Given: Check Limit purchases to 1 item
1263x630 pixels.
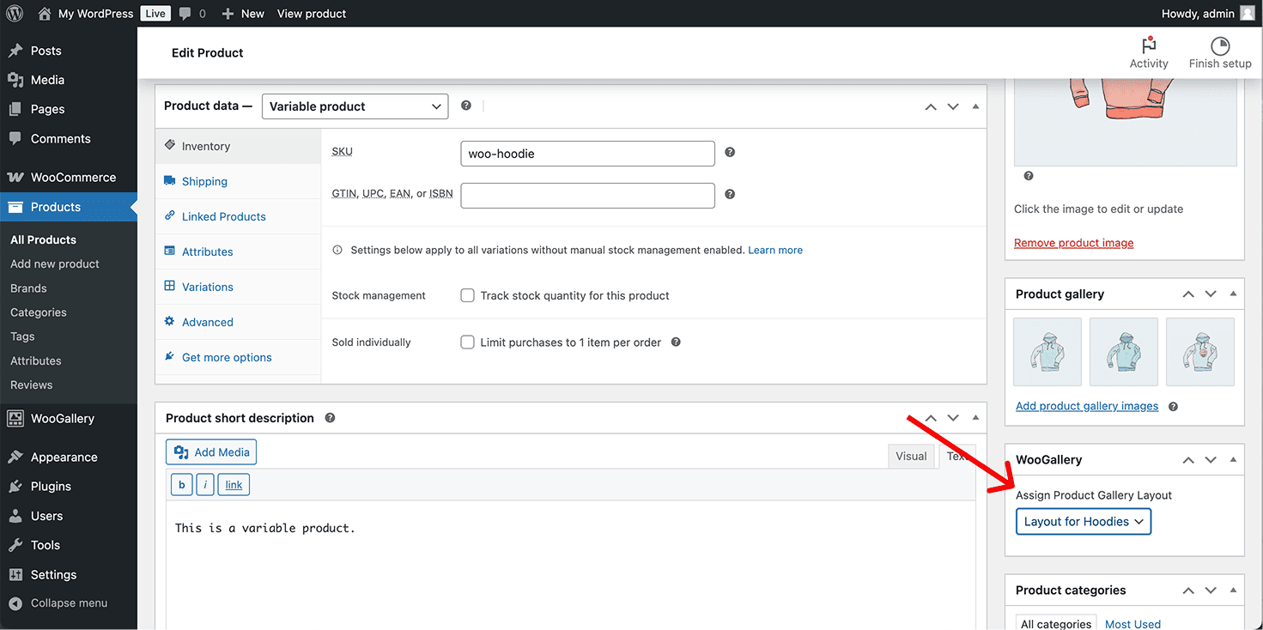Looking at the screenshot, I should (x=468, y=342).
